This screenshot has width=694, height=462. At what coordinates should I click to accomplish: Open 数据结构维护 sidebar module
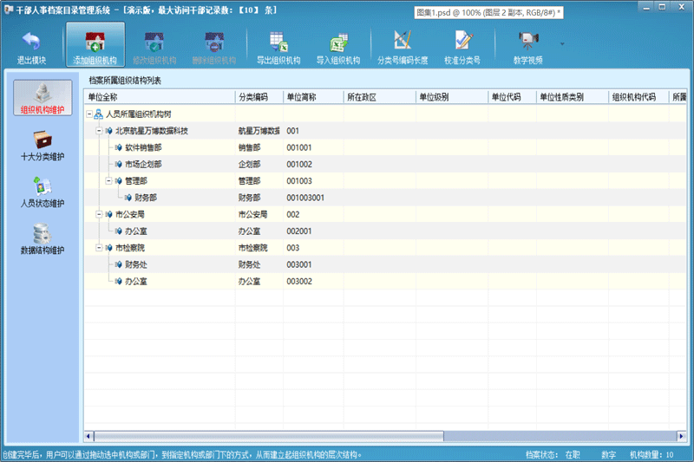point(42,239)
